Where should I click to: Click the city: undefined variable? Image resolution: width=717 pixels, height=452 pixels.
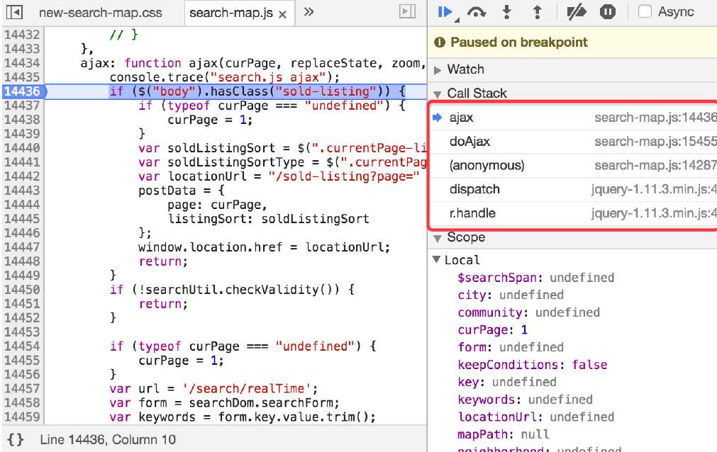(511, 295)
